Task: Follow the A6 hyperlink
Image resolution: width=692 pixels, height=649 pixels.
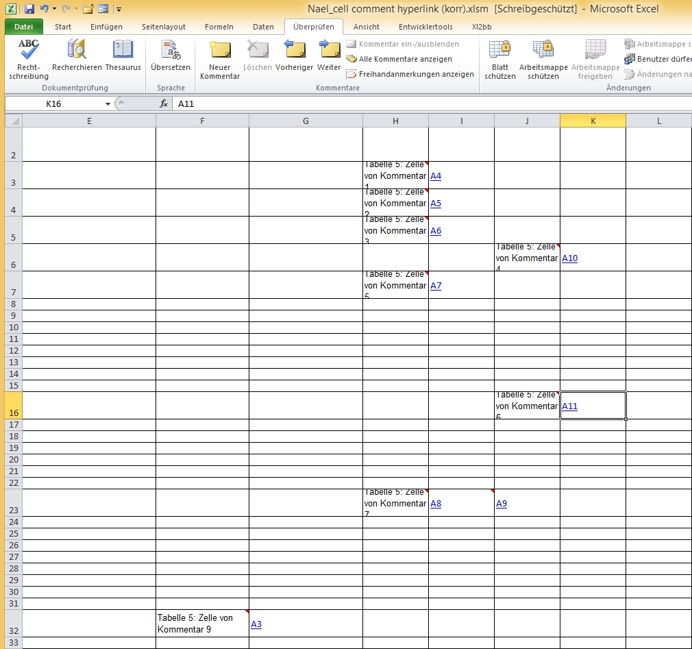Action: click(436, 231)
